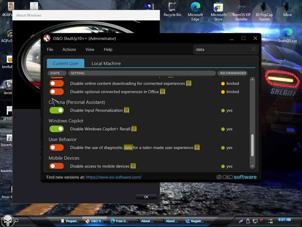Toggle Disable Windows Copilot+ Recall switch
Image resolution: width=302 pixels, height=227 pixels.
(x=56, y=129)
